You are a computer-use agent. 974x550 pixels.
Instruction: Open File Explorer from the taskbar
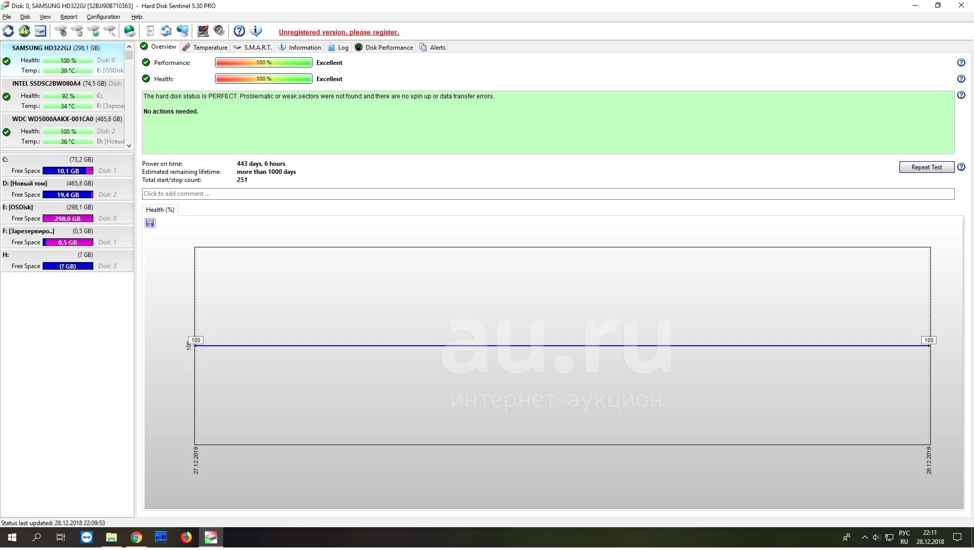coord(112,537)
